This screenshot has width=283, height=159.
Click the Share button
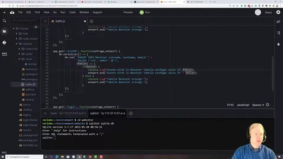tap(268, 12)
